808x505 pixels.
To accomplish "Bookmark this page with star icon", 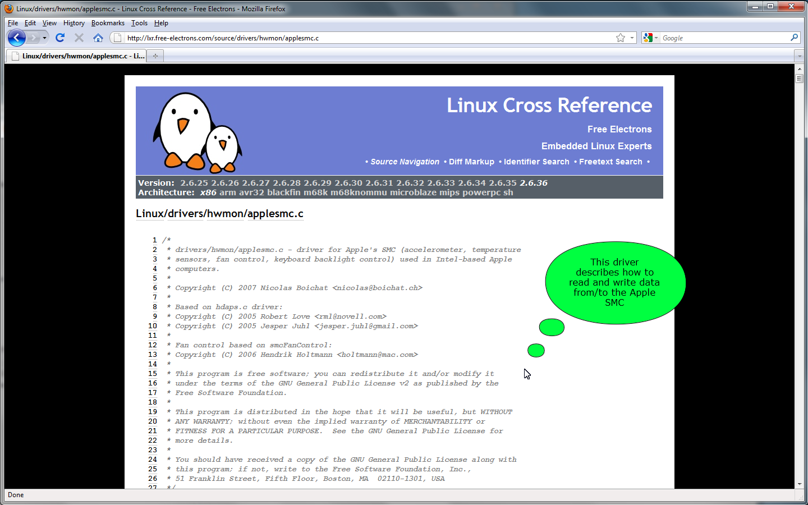I will 620,38.
